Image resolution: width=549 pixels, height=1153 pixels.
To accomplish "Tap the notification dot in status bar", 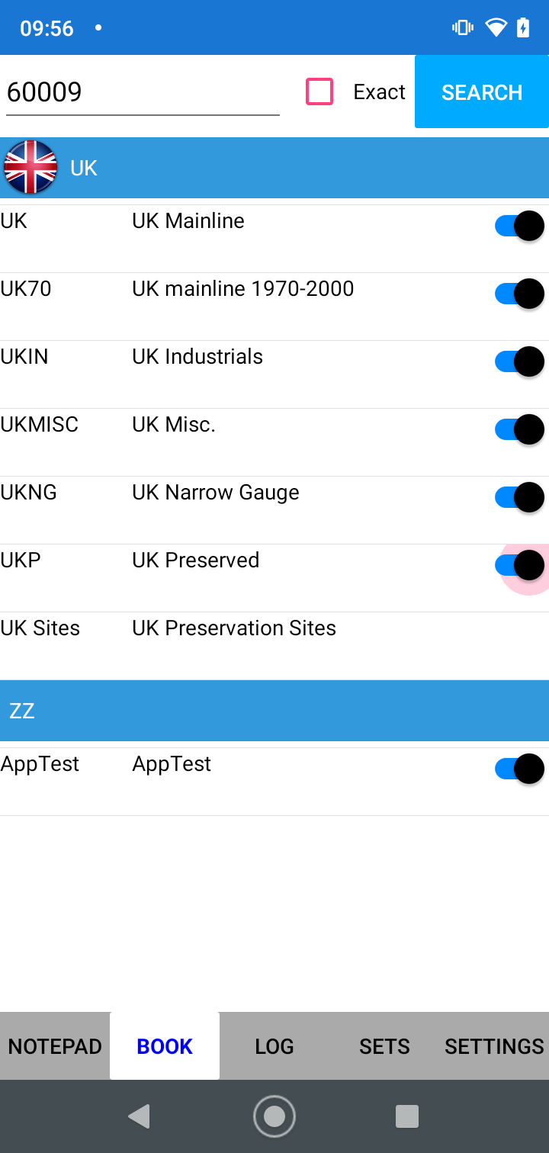I will click(x=98, y=27).
